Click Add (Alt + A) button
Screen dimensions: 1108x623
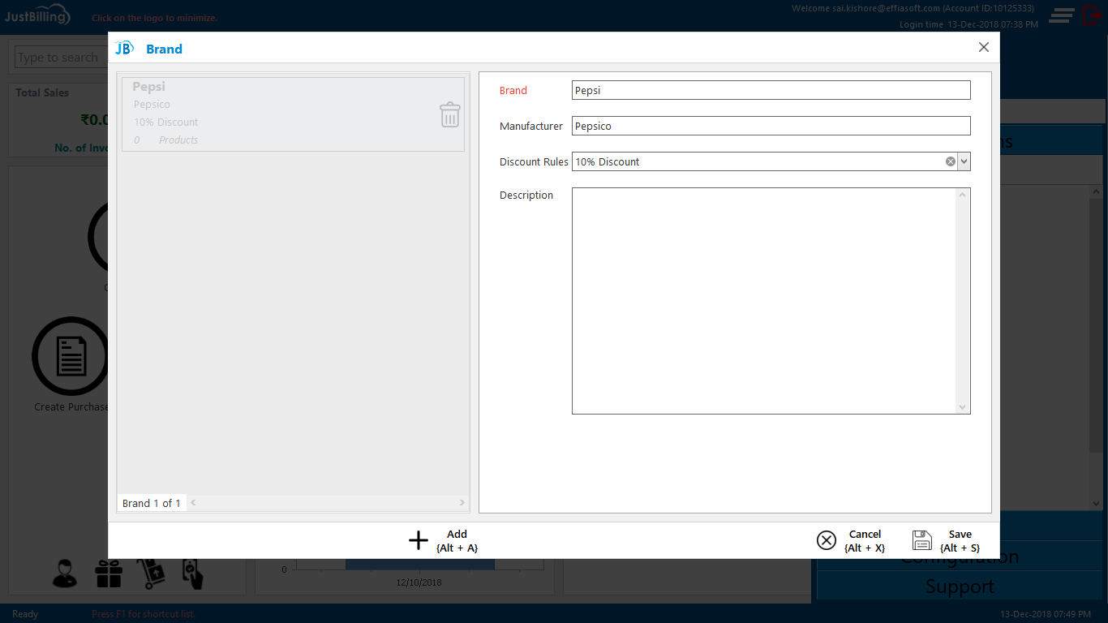[443, 540]
